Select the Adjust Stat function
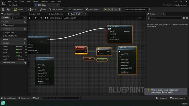The image size is (189, 106). point(9,33)
